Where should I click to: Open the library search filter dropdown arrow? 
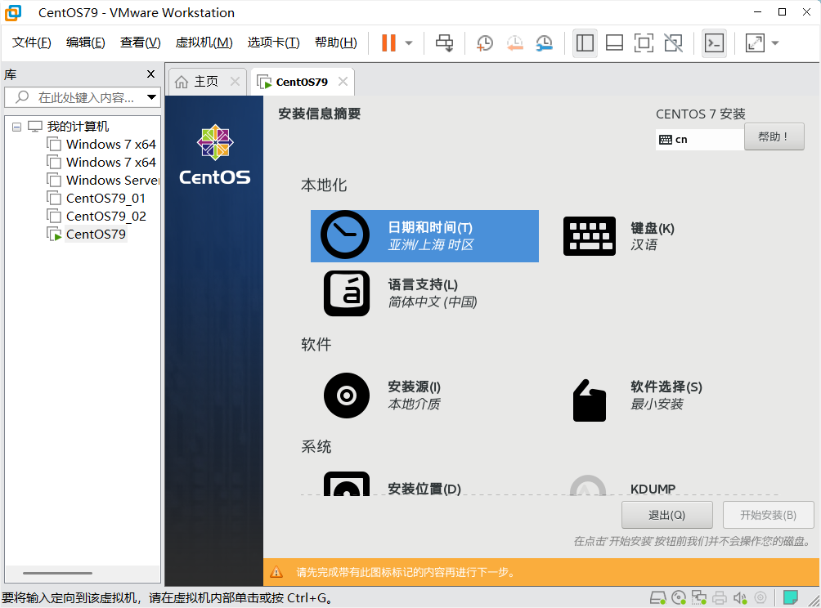[x=151, y=97]
